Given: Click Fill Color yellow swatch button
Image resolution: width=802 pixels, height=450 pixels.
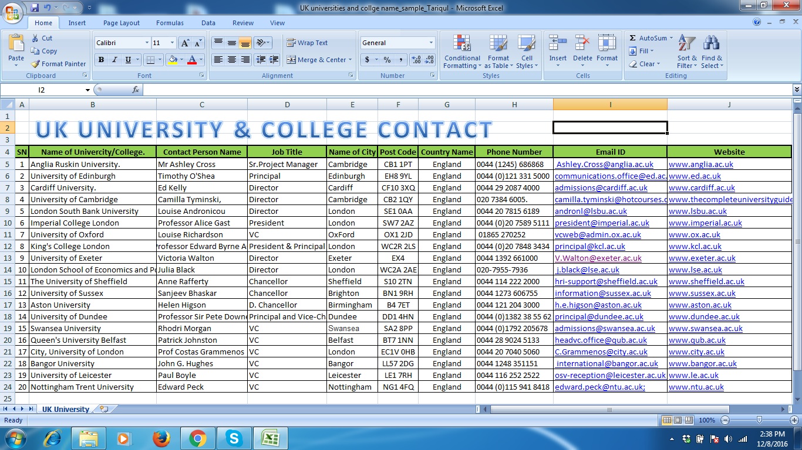Looking at the screenshot, I should pos(173,60).
